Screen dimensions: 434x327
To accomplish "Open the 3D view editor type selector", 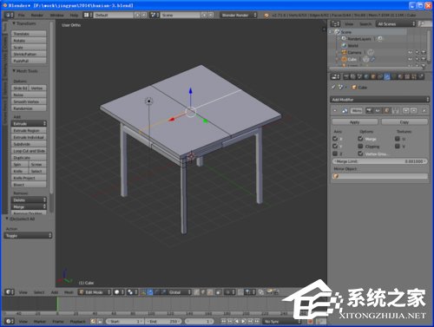I will [x=10, y=292].
